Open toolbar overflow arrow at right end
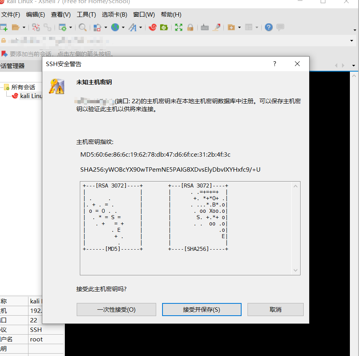Image resolution: width=359 pixels, height=356 pixels. pyautogui.click(x=355, y=30)
